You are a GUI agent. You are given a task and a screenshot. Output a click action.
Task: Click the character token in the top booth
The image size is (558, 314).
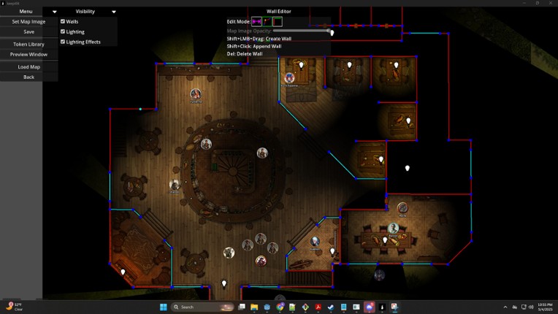tap(289, 78)
